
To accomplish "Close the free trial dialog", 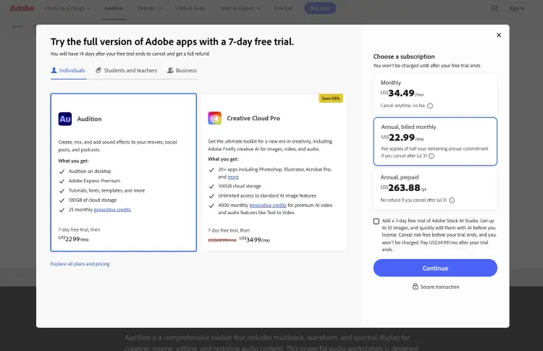I will (x=499, y=35).
